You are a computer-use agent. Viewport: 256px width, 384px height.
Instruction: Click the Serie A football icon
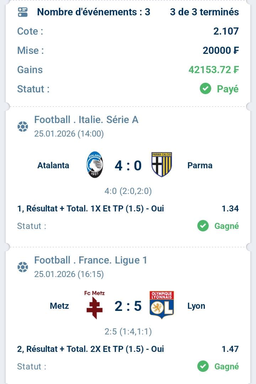tap(23, 127)
